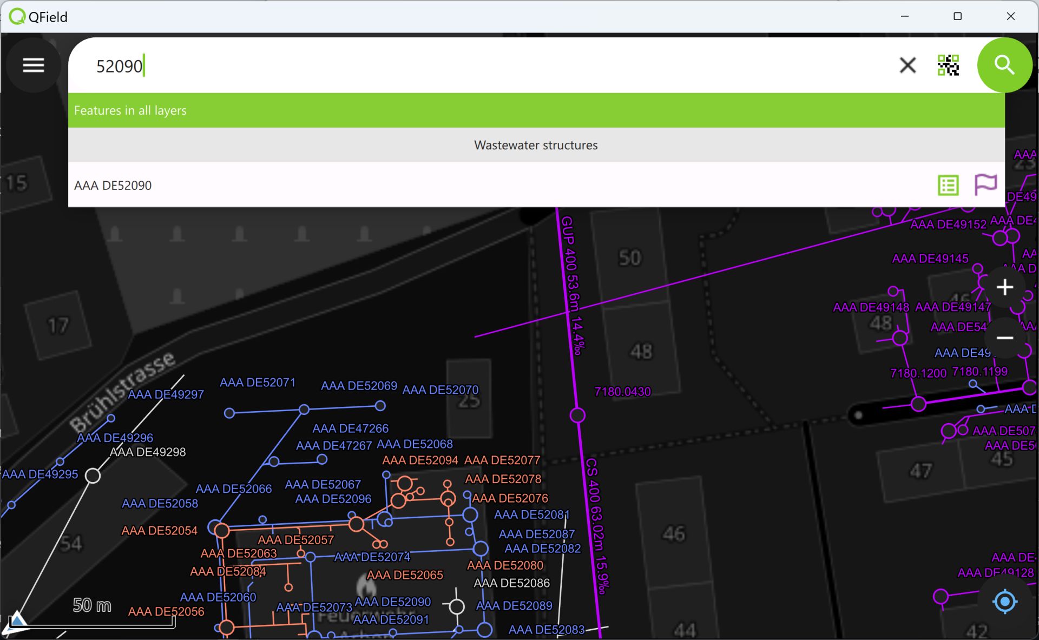Clear the search text
This screenshot has height=640, width=1039.
(x=908, y=65)
